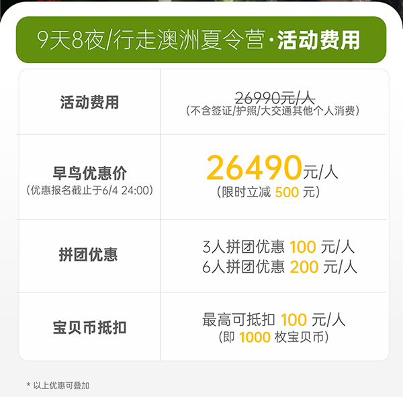Screen dimensions: 403x397
Task: Select the 早鸟优惠价 label
Action: click(89, 173)
